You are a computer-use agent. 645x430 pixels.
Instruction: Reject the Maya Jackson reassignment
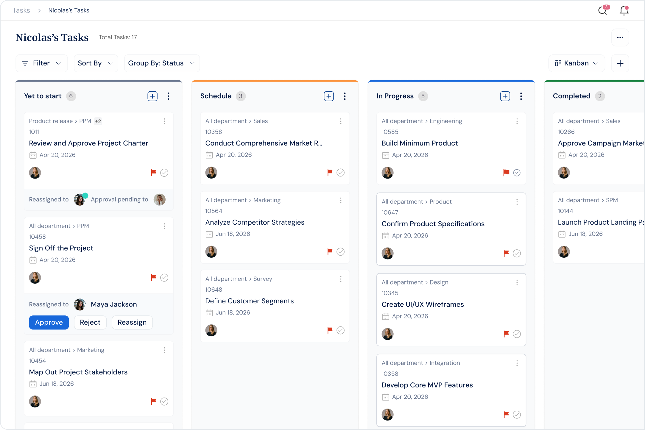pos(90,322)
